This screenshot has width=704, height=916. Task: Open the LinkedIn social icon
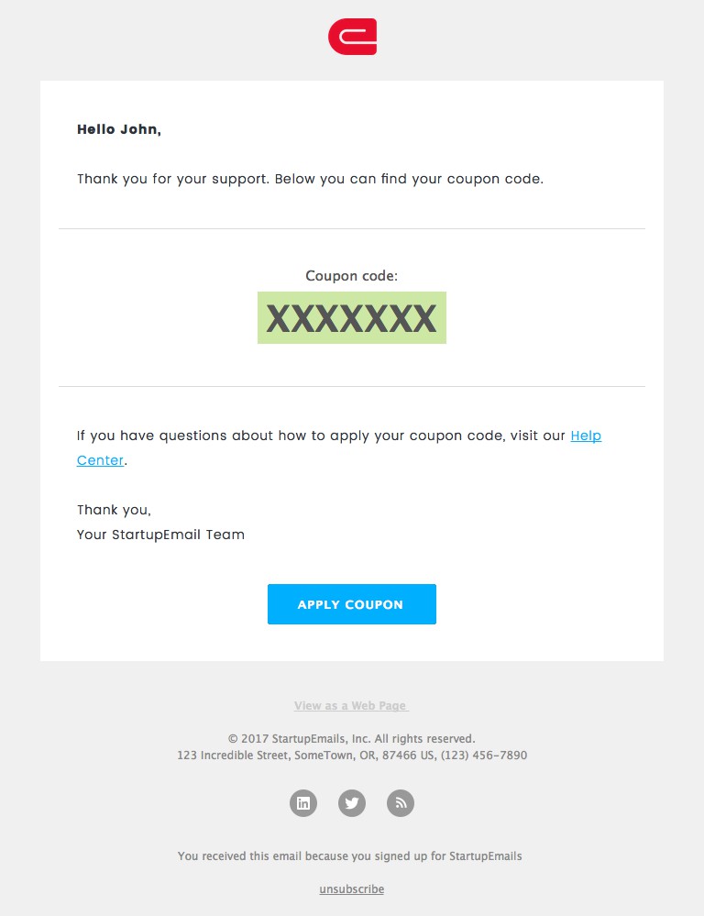[x=303, y=802]
